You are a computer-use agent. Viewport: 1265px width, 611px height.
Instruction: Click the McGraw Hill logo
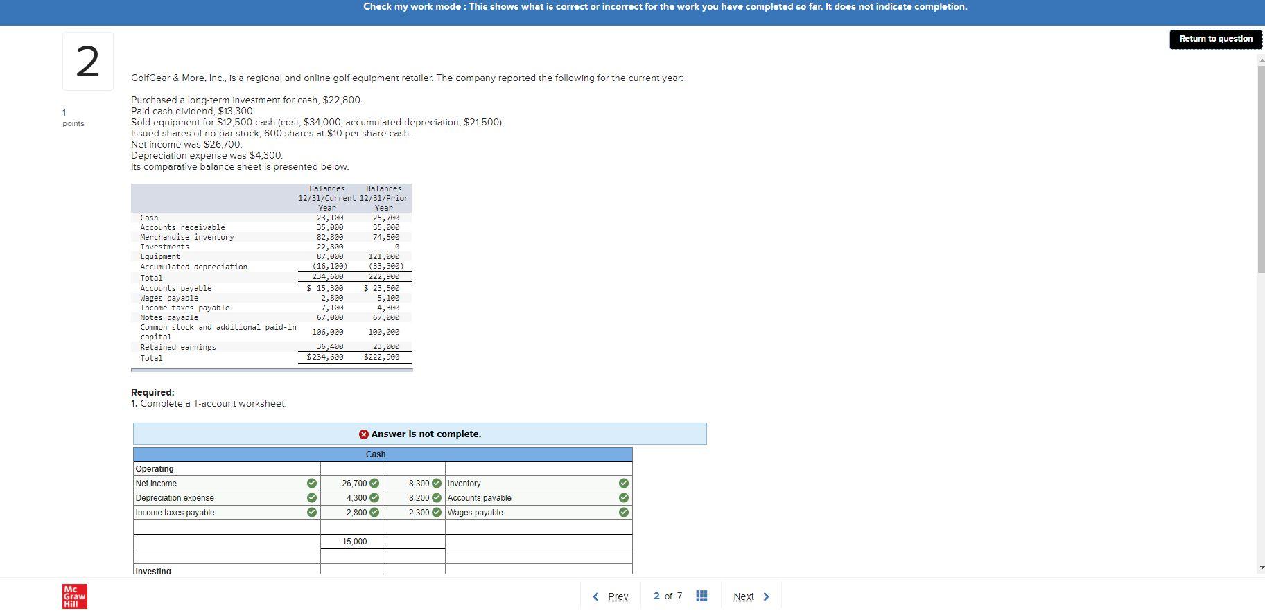tap(75, 596)
